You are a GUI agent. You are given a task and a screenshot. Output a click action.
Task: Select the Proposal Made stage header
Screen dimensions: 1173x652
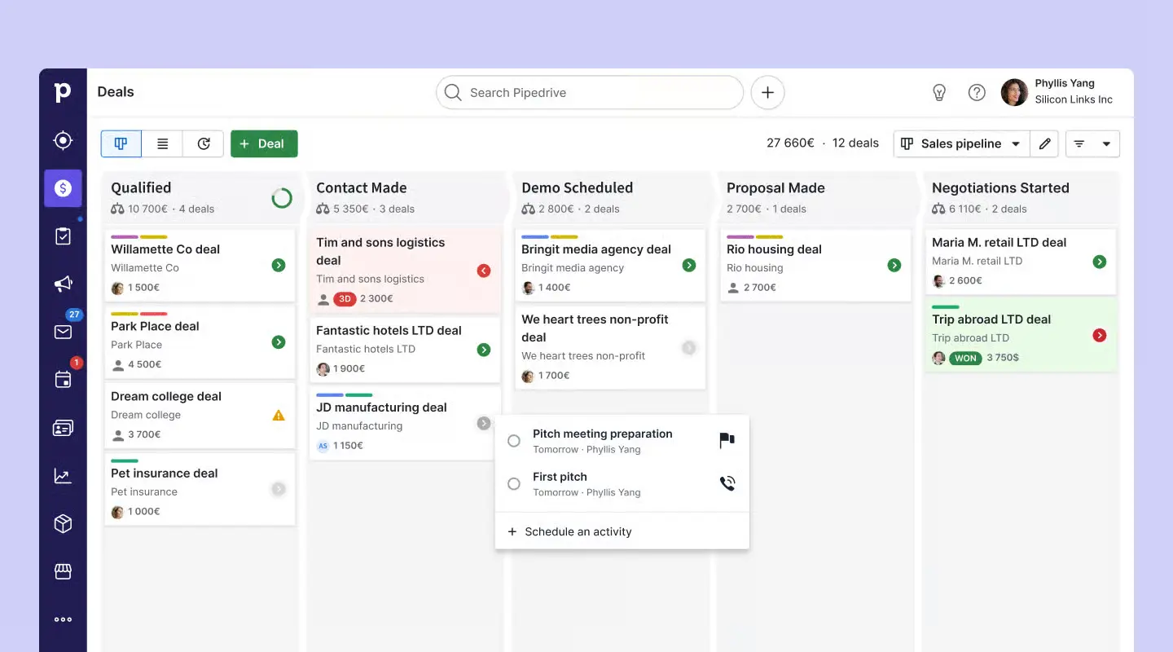(x=775, y=187)
